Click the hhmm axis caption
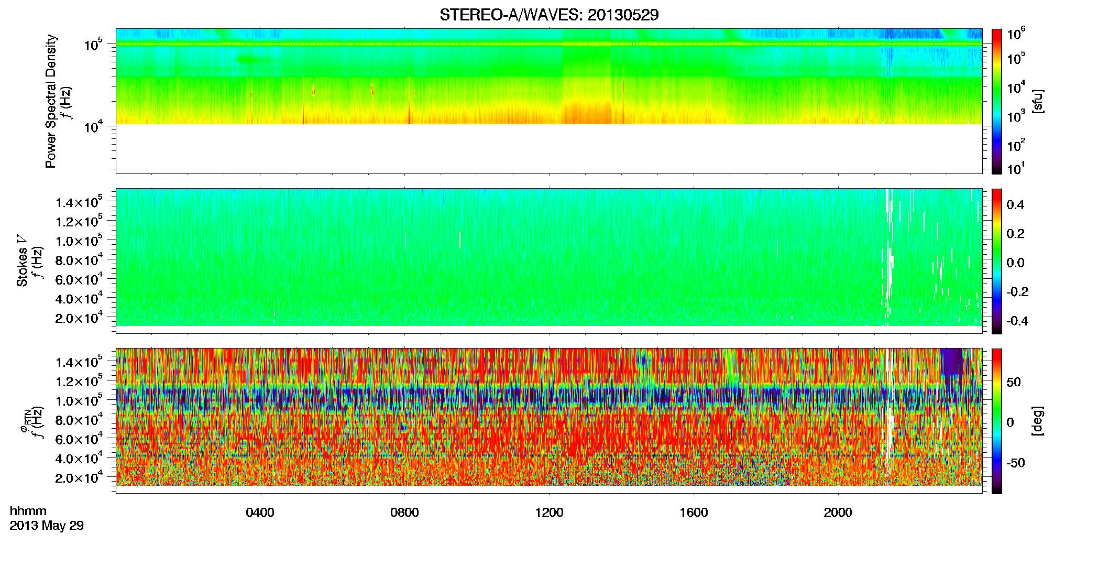1098x566 pixels. click(28, 511)
